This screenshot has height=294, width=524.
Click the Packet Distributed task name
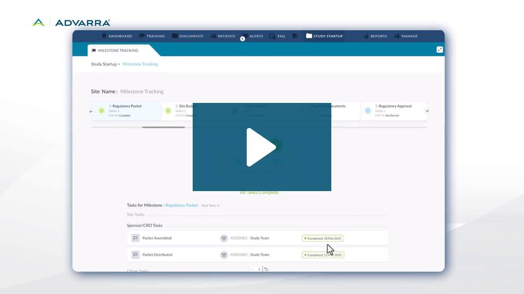(157, 255)
